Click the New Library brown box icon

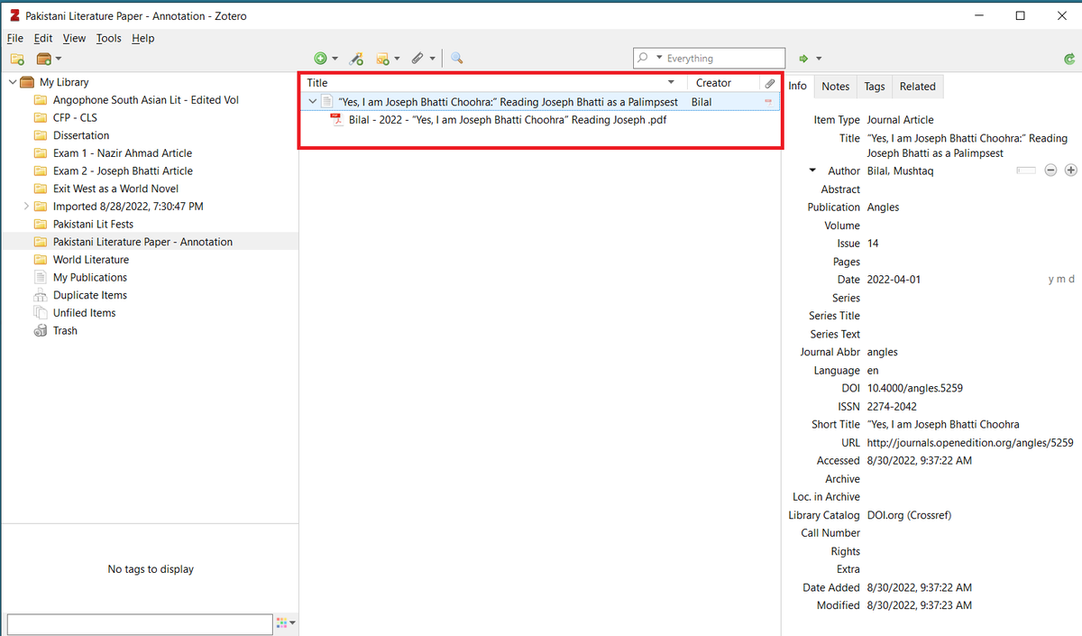pos(43,59)
